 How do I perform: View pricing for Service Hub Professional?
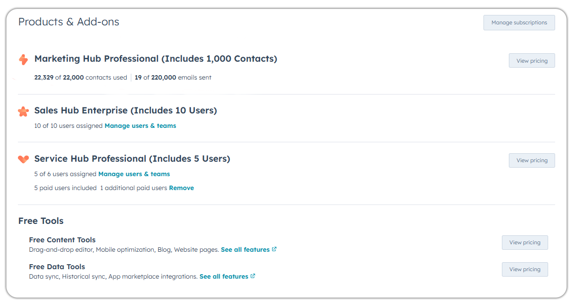click(531, 160)
